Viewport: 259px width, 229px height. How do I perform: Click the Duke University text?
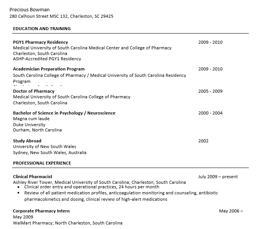(x=29, y=125)
